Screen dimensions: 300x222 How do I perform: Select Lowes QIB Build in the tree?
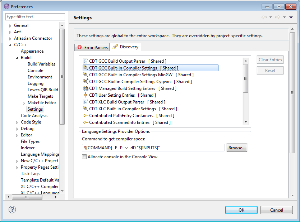pos(43,90)
